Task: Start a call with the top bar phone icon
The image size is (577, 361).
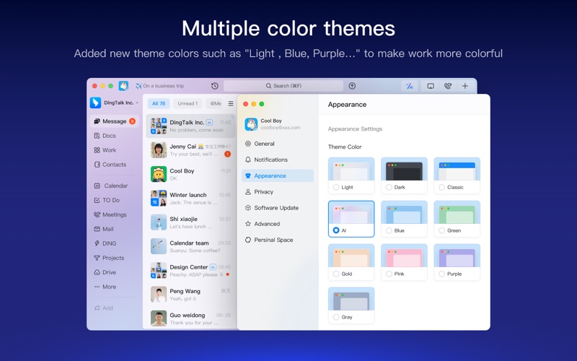Action: click(448, 86)
